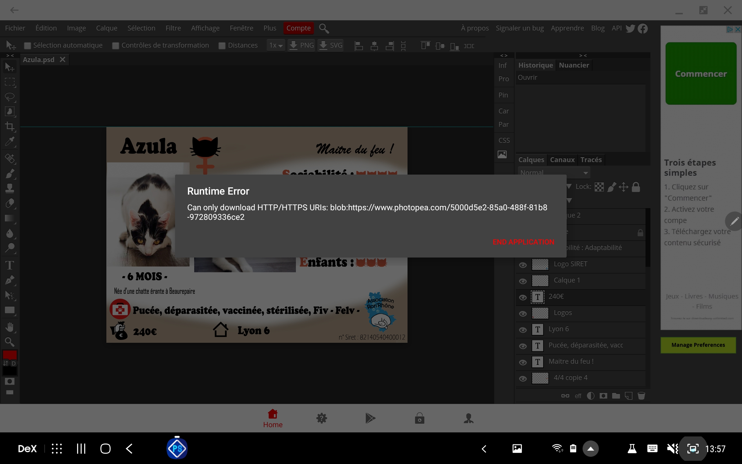Click the new folder icon in layers panel
742x464 pixels.
(x=616, y=396)
